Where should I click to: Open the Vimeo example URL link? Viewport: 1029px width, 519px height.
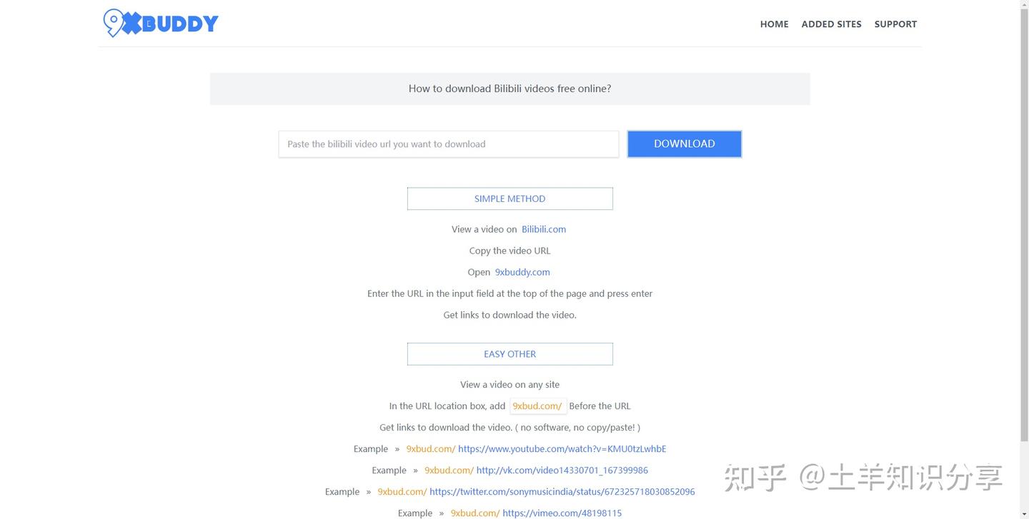[562, 513]
